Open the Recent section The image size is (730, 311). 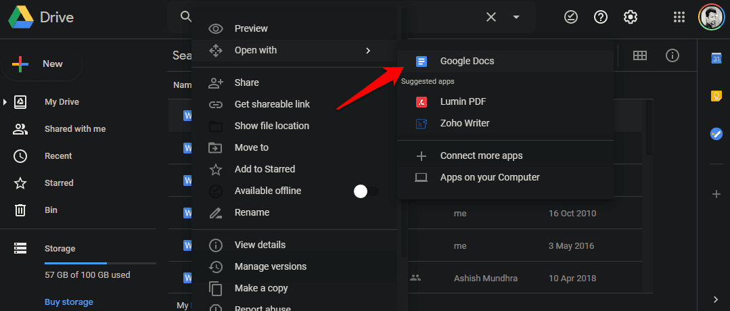(58, 156)
